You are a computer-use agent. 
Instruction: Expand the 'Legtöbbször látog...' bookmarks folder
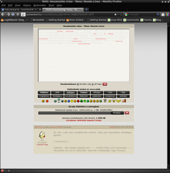pos(14,20)
